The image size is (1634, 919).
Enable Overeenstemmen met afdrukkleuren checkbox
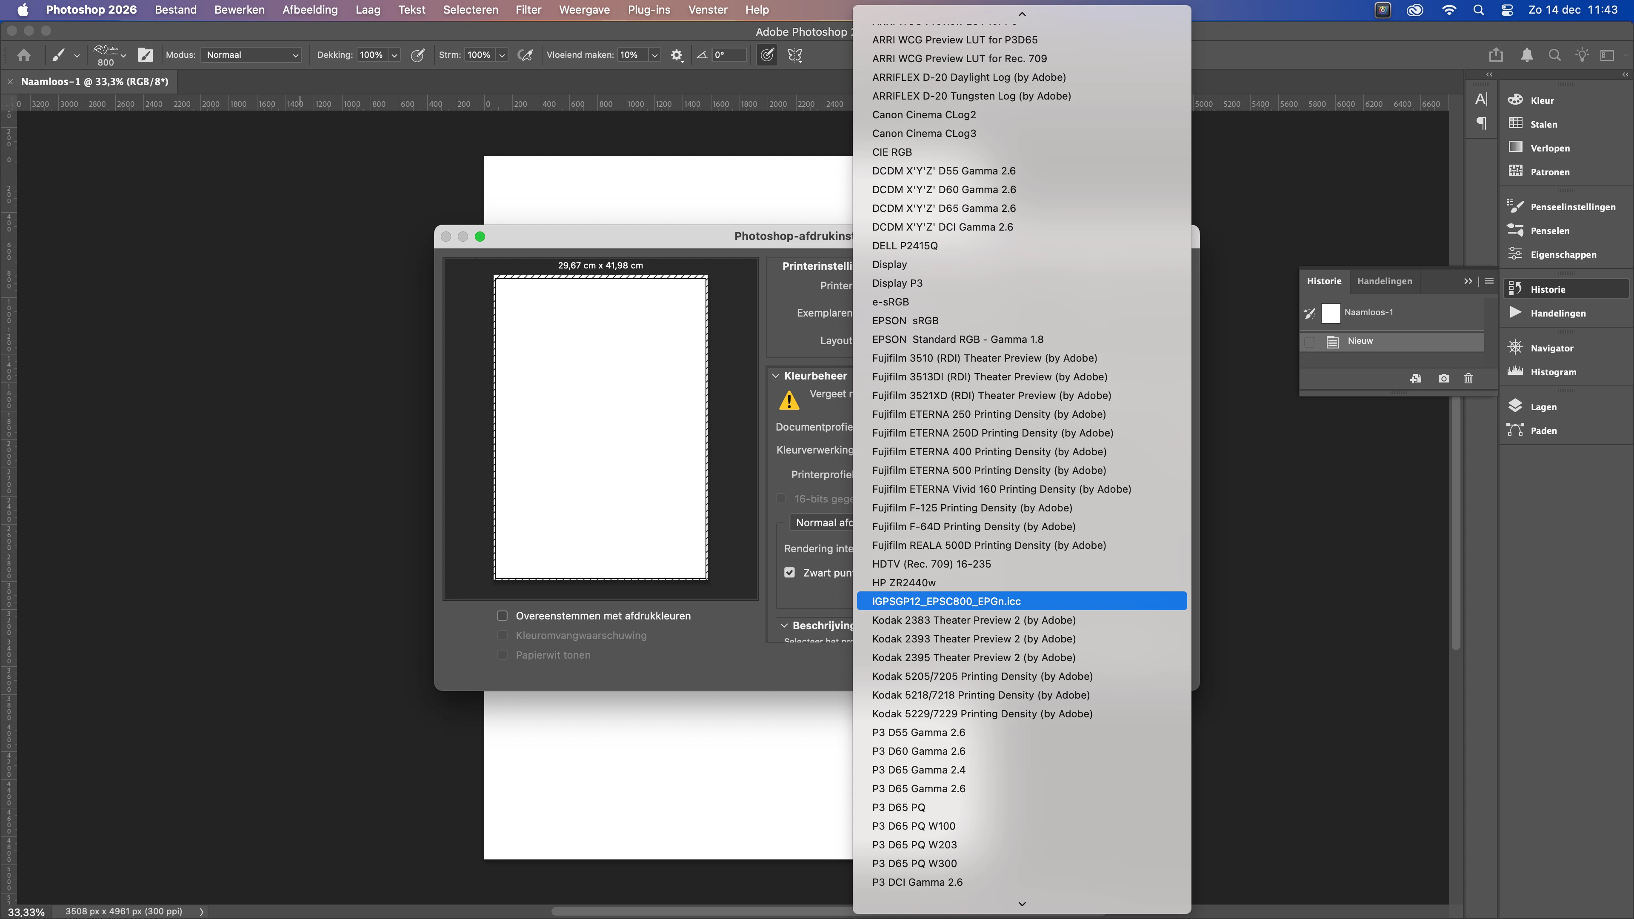[503, 616]
